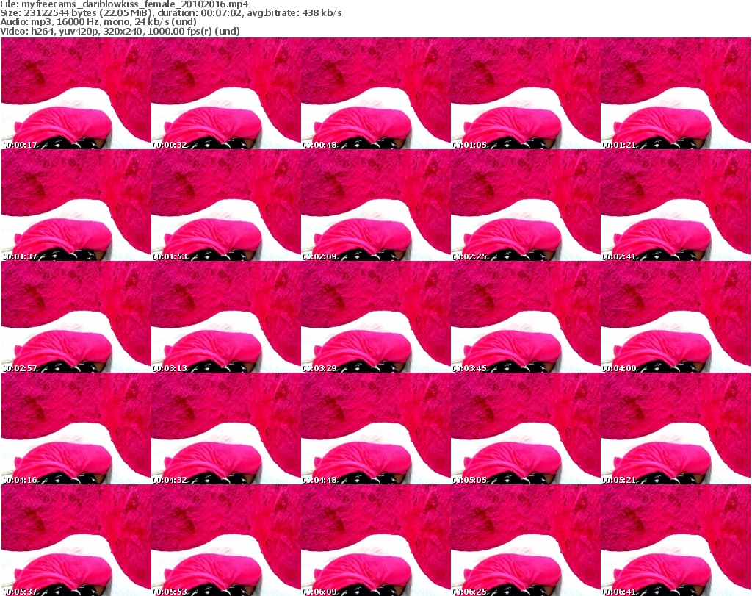The height and width of the screenshot is (596, 752).
Task: Pick the thumbnail timestamped 00:03:13
Action: click(x=226, y=317)
